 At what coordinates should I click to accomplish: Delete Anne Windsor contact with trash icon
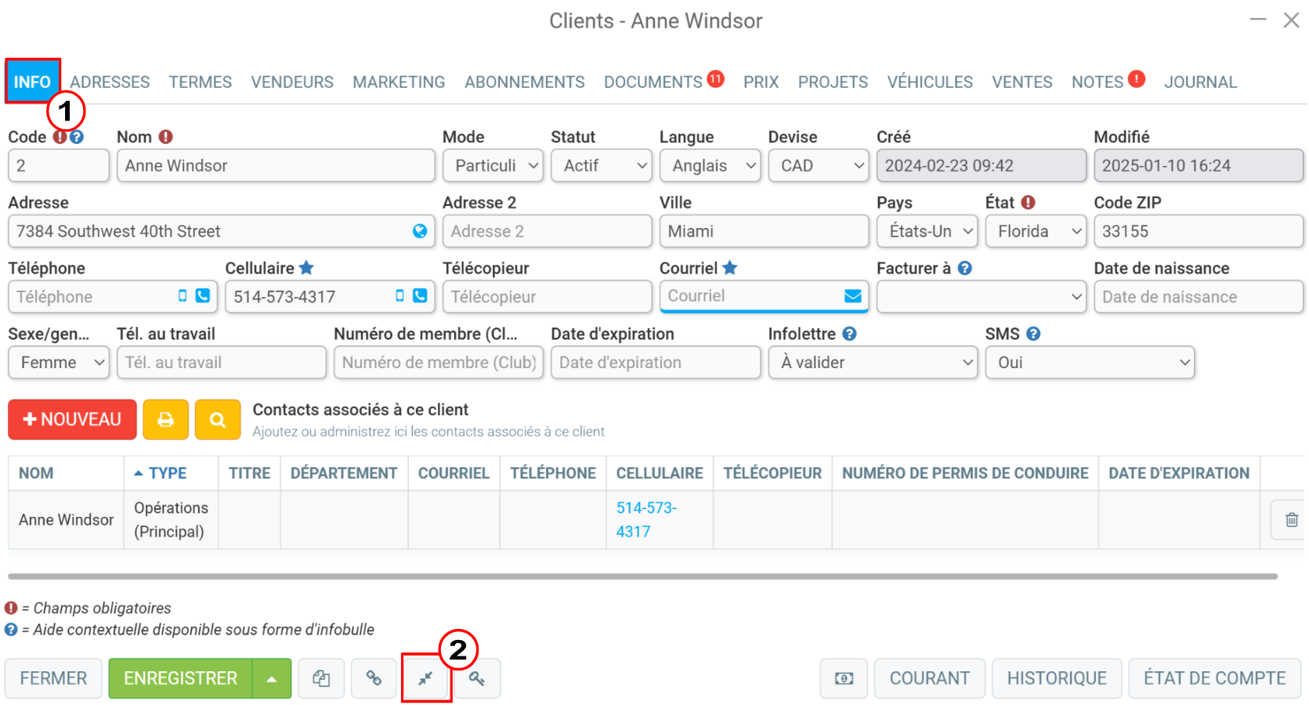point(1292,519)
